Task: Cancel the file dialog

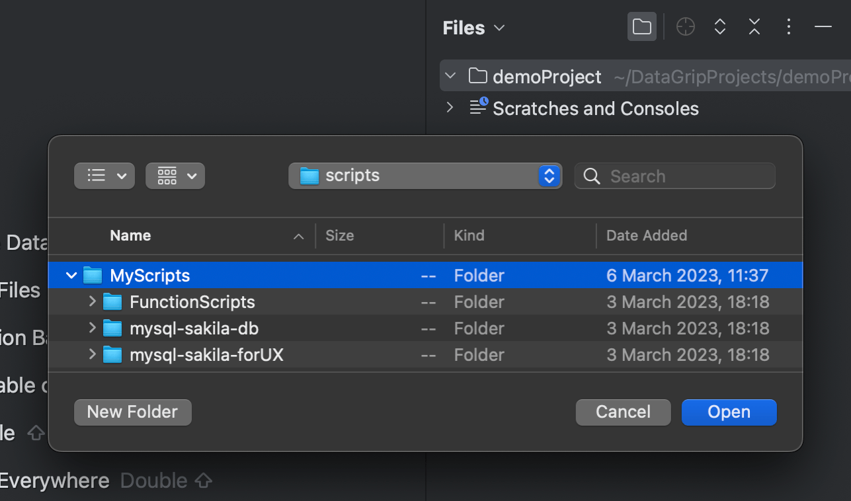Action: point(622,412)
